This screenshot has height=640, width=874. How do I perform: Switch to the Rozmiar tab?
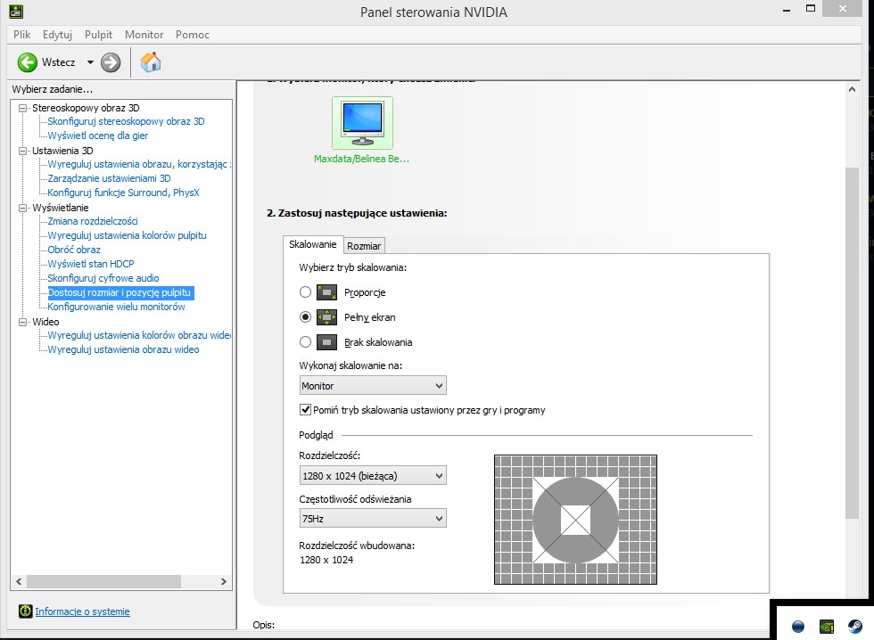(x=364, y=246)
